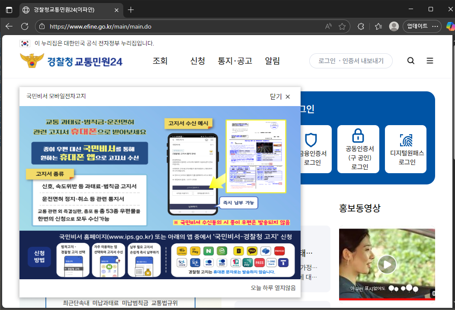Open a new tab with plus button
The width and height of the screenshot is (455, 310).
click(131, 10)
